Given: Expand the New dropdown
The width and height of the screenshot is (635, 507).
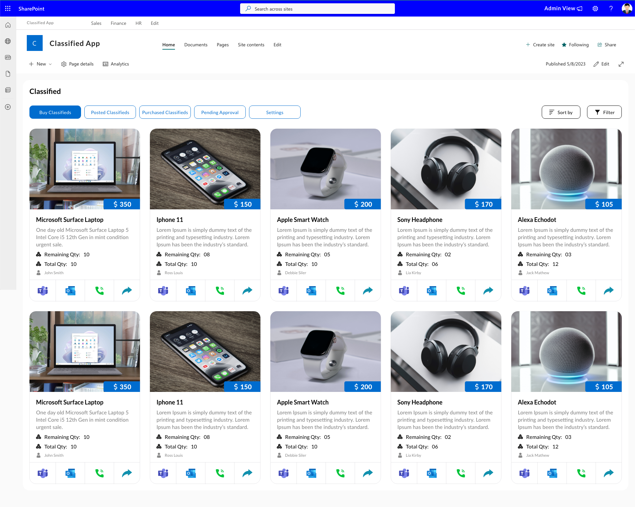Looking at the screenshot, I should tap(40, 64).
